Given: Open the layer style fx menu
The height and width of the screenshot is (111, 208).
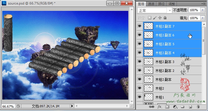Looking at the screenshot, I should point(159,107).
